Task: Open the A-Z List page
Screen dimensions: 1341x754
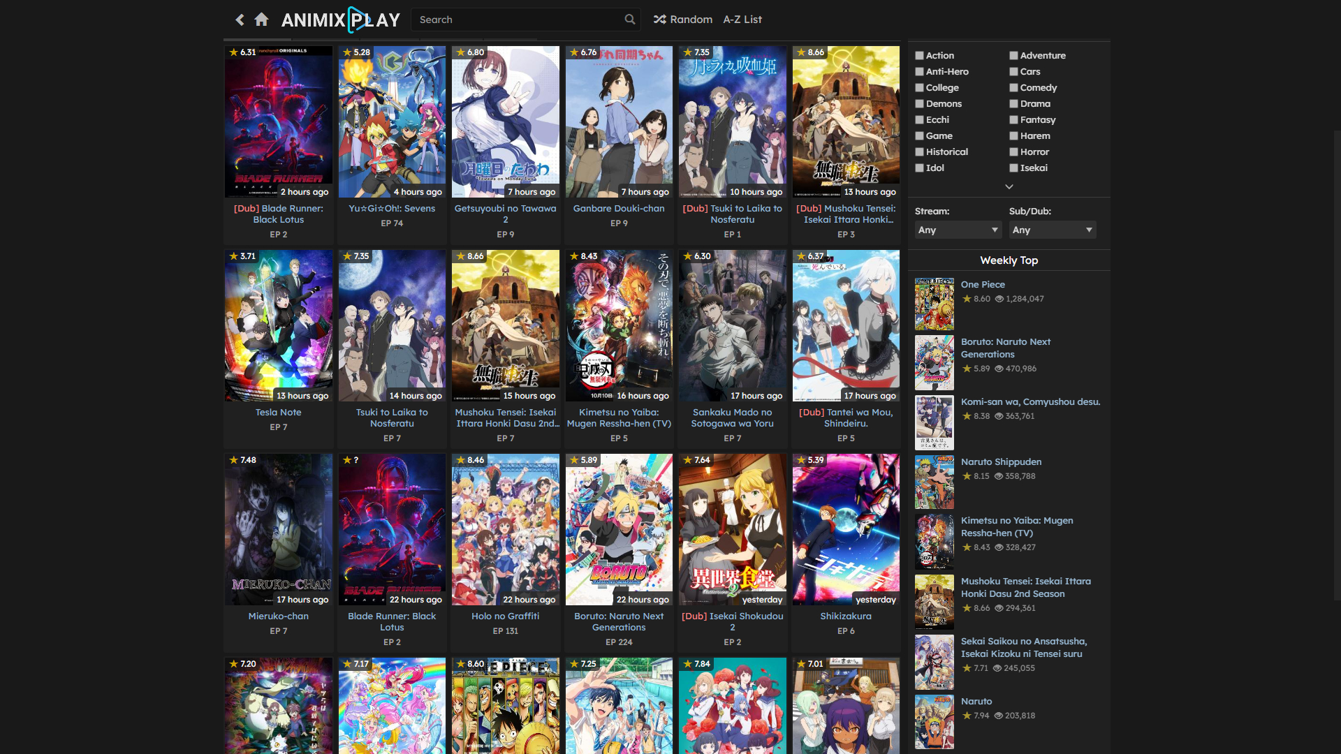Action: pyautogui.click(x=742, y=20)
